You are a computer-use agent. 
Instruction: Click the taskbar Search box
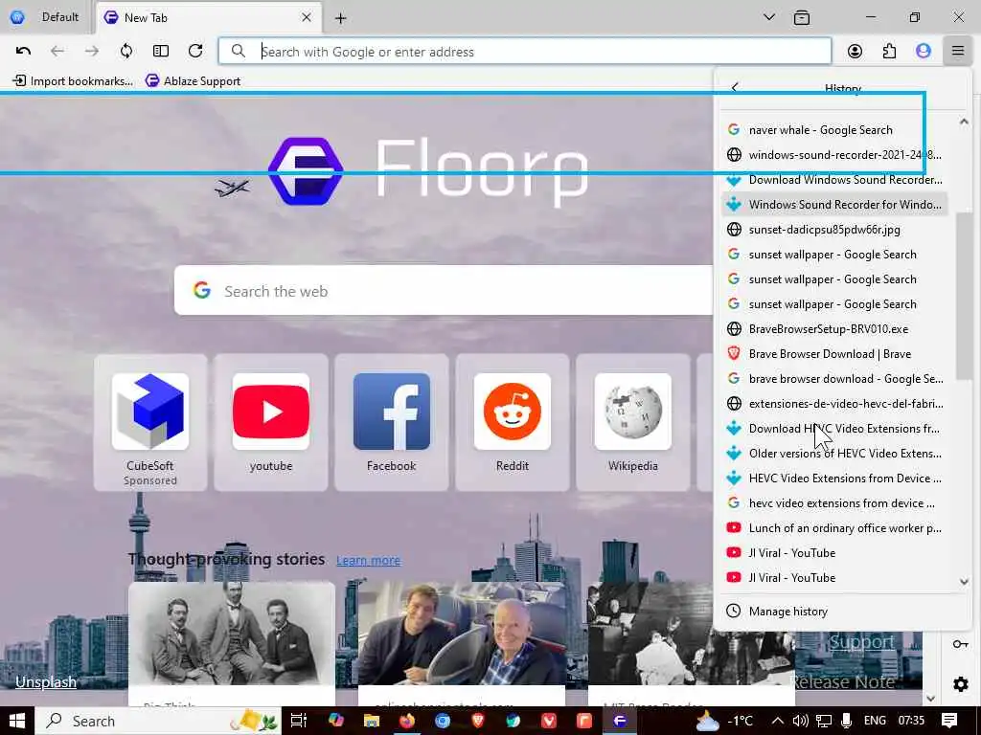pyautogui.click(x=158, y=721)
